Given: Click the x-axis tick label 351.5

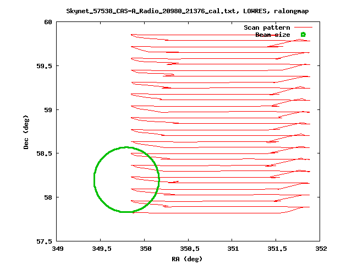Looking at the screenshot, I should [x=277, y=249].
